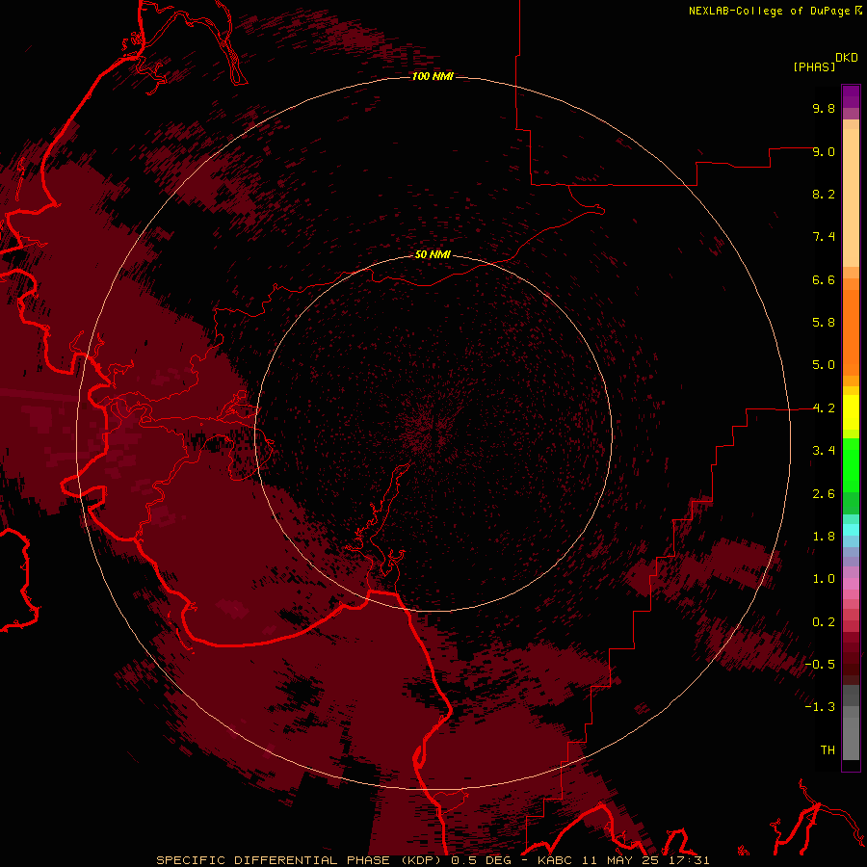This screenshot has width=867, height=867.
Task: Click the 9.8 value on the scale
Action: (x=824, y=108)
